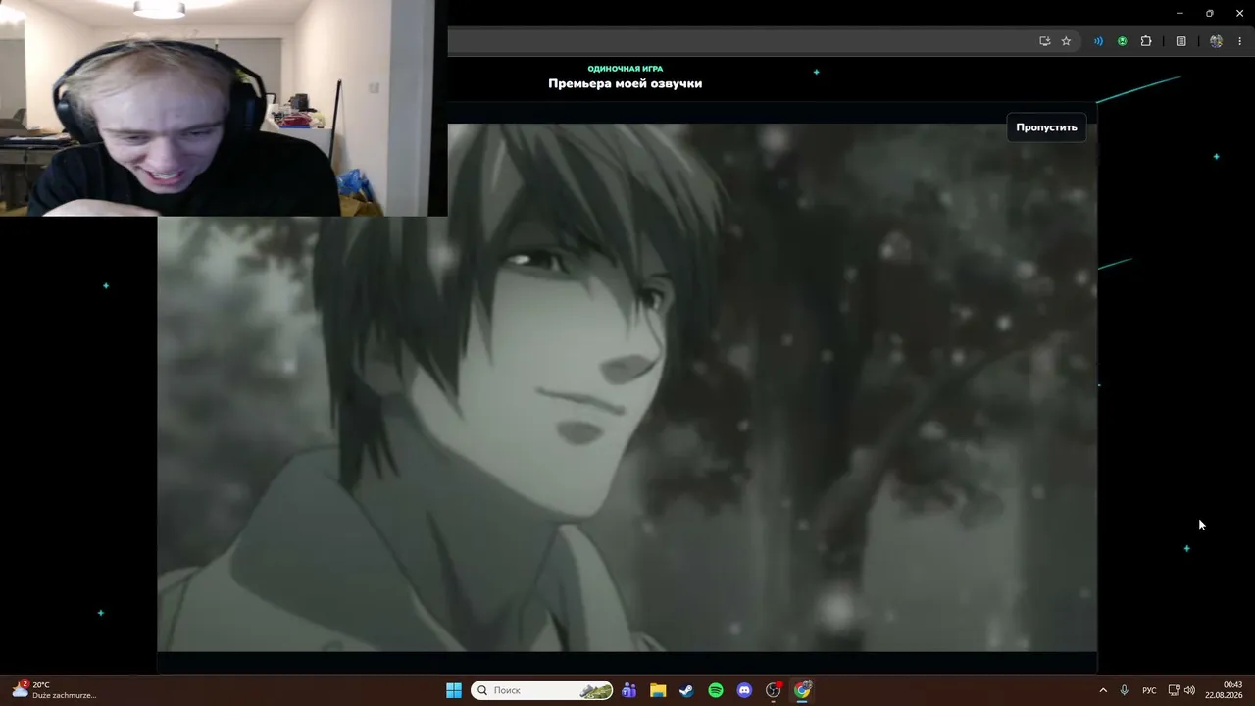Open File Explorer from the taskbar
Screen dimensions: 1255x706
(658, 690)
